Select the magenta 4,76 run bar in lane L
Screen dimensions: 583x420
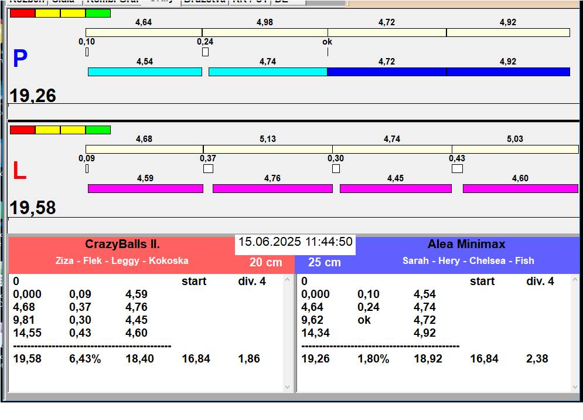272,188
